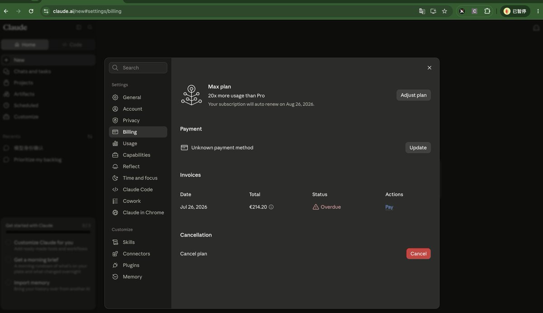Click the Overdue warning triangle icon
This screenshot has height=313, width=543.
[x=316, y=207]
